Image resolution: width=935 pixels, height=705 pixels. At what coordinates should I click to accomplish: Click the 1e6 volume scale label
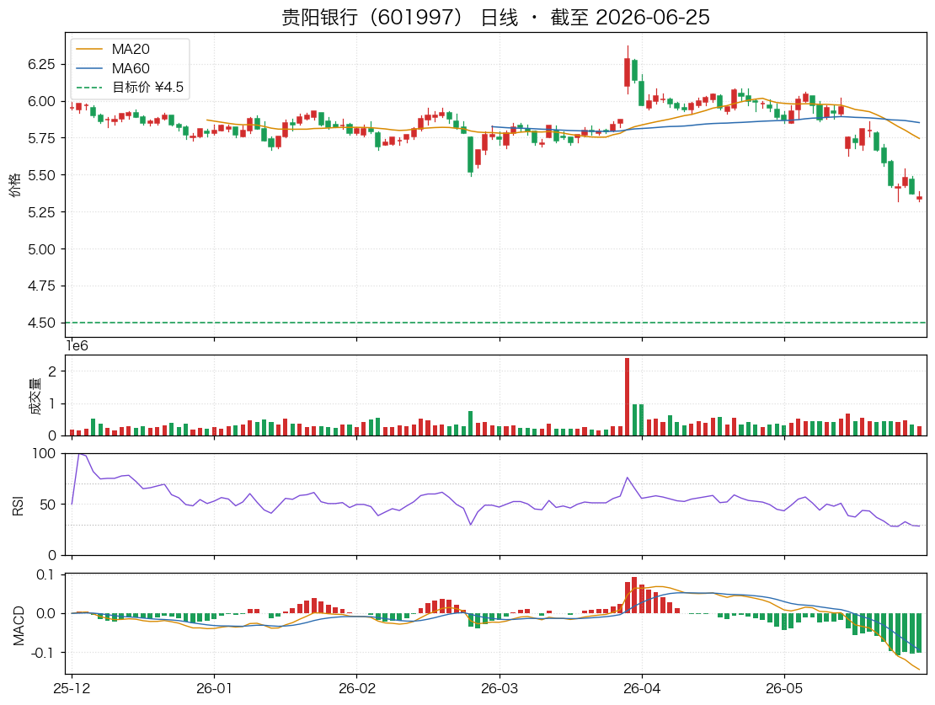tap(77, 346)
